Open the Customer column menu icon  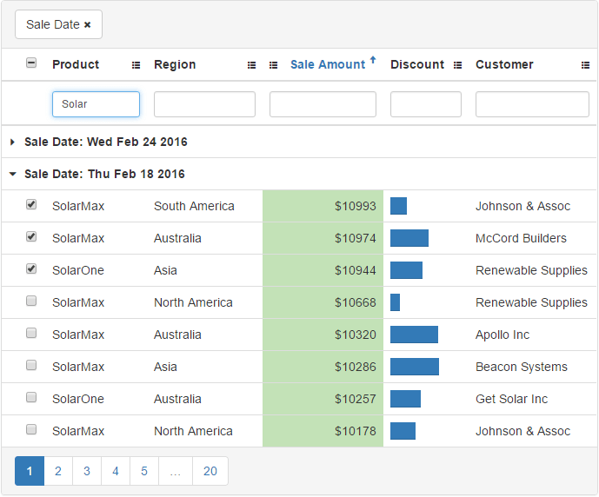[x=585, y=65]
